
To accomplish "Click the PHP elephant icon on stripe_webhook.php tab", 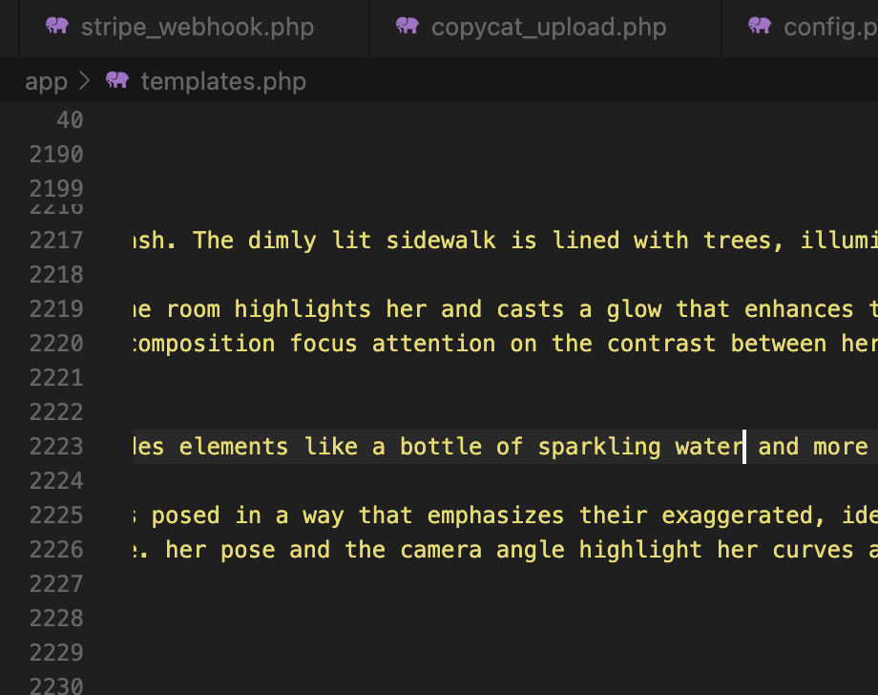I will pos(57,27).
